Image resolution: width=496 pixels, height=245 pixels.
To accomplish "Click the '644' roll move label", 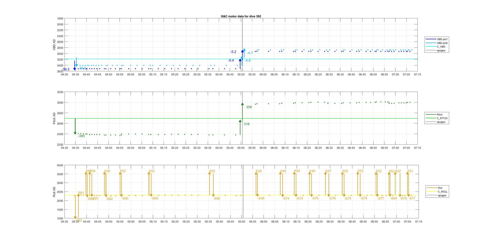I will click(297, 171).
